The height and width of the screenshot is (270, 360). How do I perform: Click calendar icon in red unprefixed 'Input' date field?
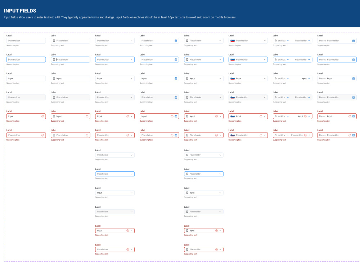click(176, 116)
